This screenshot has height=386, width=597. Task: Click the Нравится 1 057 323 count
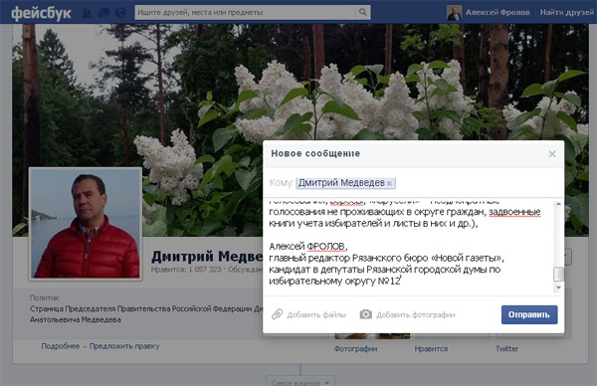pos(186,270)
